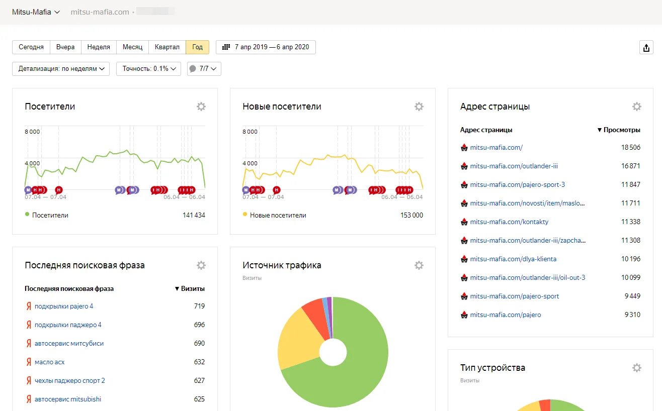Click annotations bubble icon in 7/7 filter
This screenshot has height=411, width=662.
[x=193, y=69]
